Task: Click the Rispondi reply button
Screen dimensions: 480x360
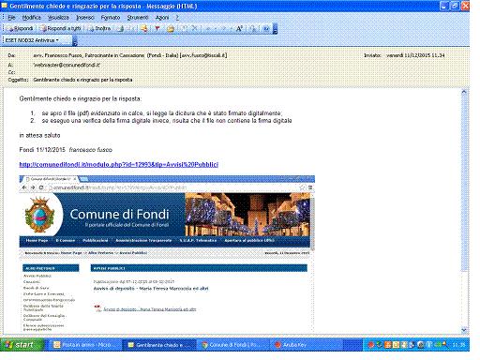Action: [21, 28]
